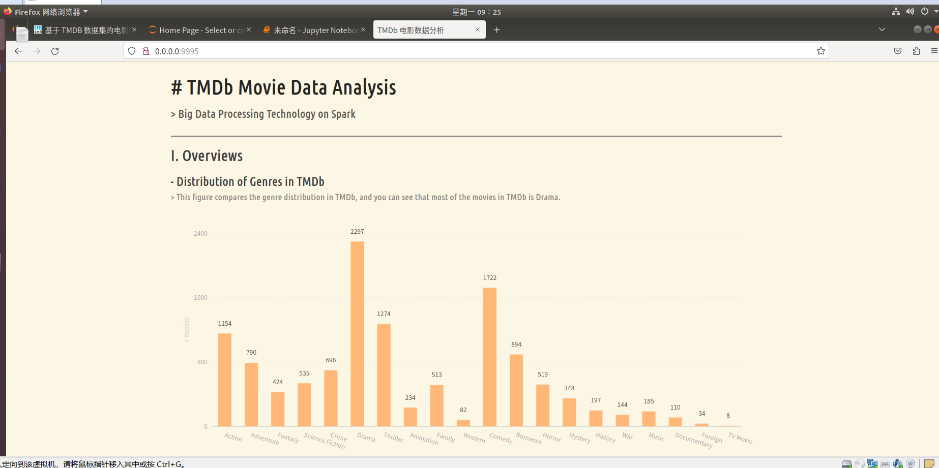
Task: Click the volume speaker icon in top bar
Action: pos(910,11)
